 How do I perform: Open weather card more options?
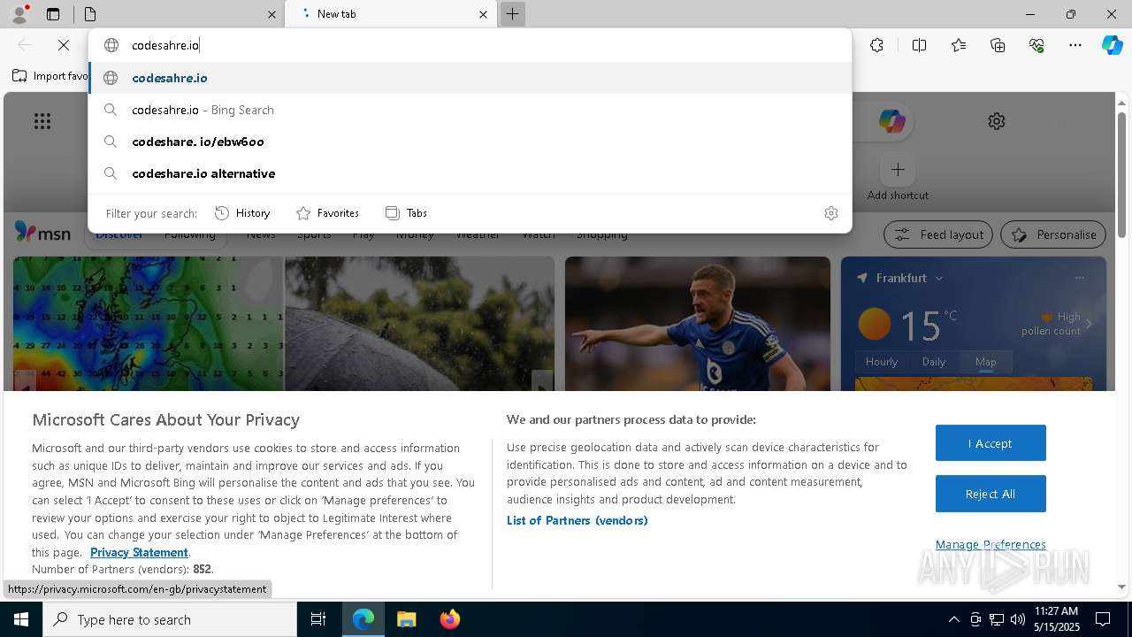point(1080,278)
